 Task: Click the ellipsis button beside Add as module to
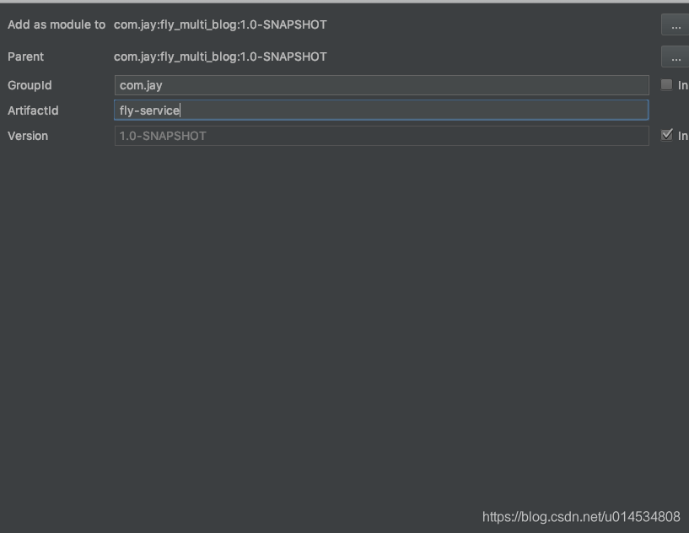(x=676, y=25)
